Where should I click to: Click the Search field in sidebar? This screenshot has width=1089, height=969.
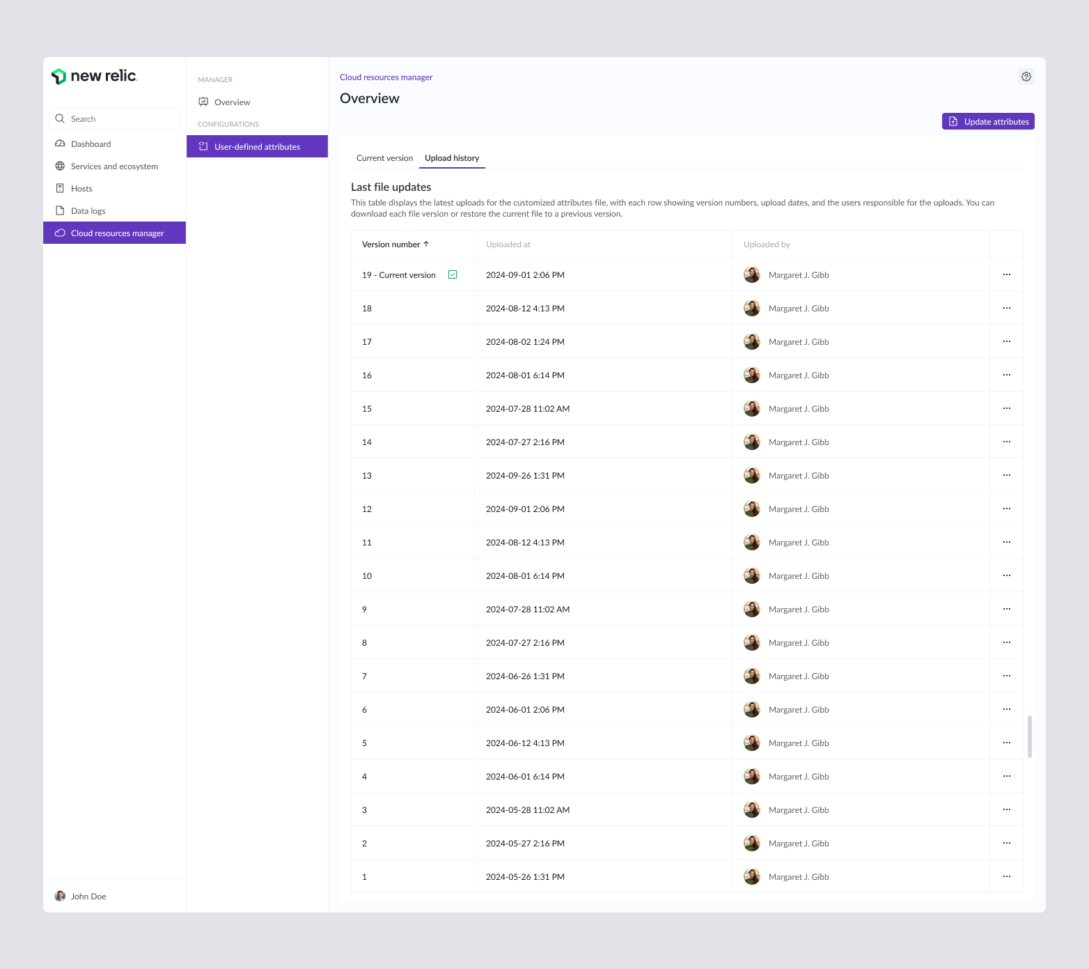(115, 118)
